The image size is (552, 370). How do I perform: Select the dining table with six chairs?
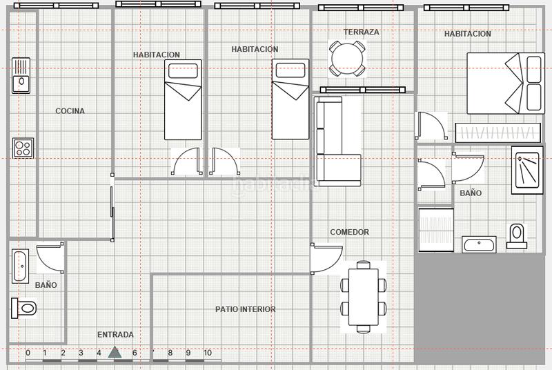[364, 298]
